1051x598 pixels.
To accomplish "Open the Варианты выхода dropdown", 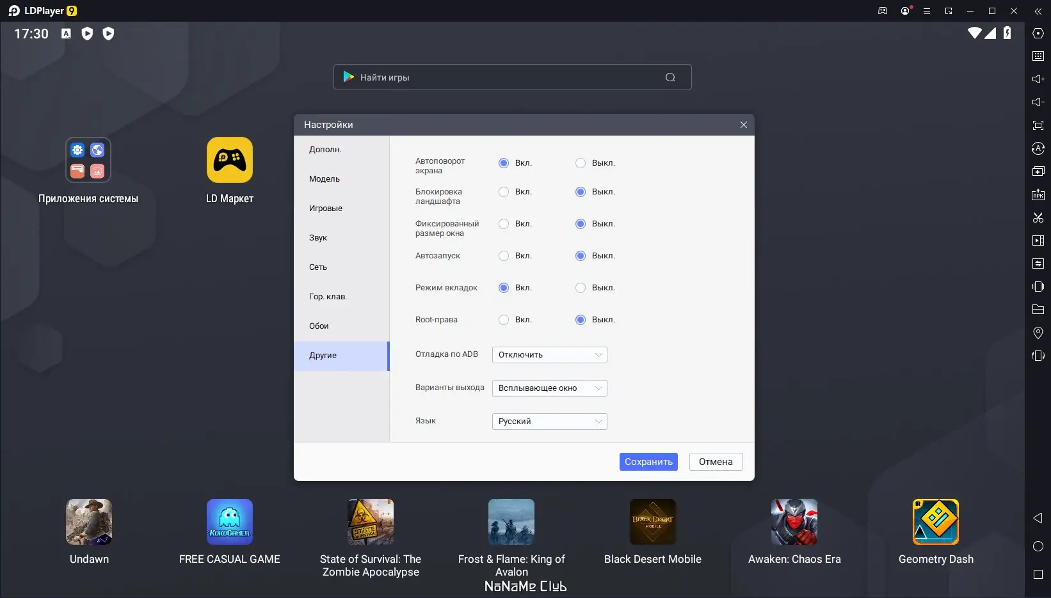I will [550, 388].
